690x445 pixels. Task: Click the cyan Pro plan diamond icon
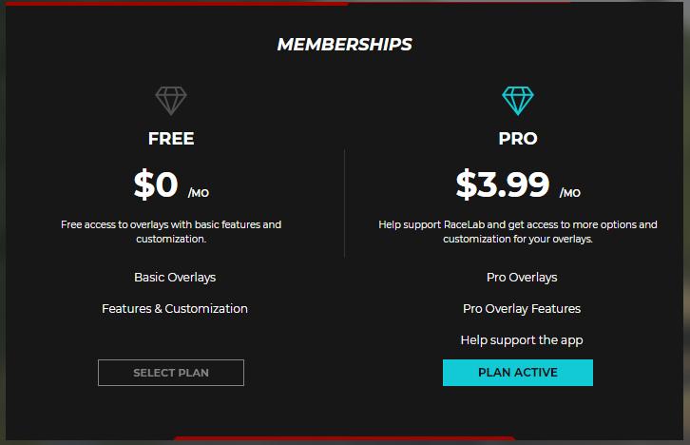(x=517, y=101)
